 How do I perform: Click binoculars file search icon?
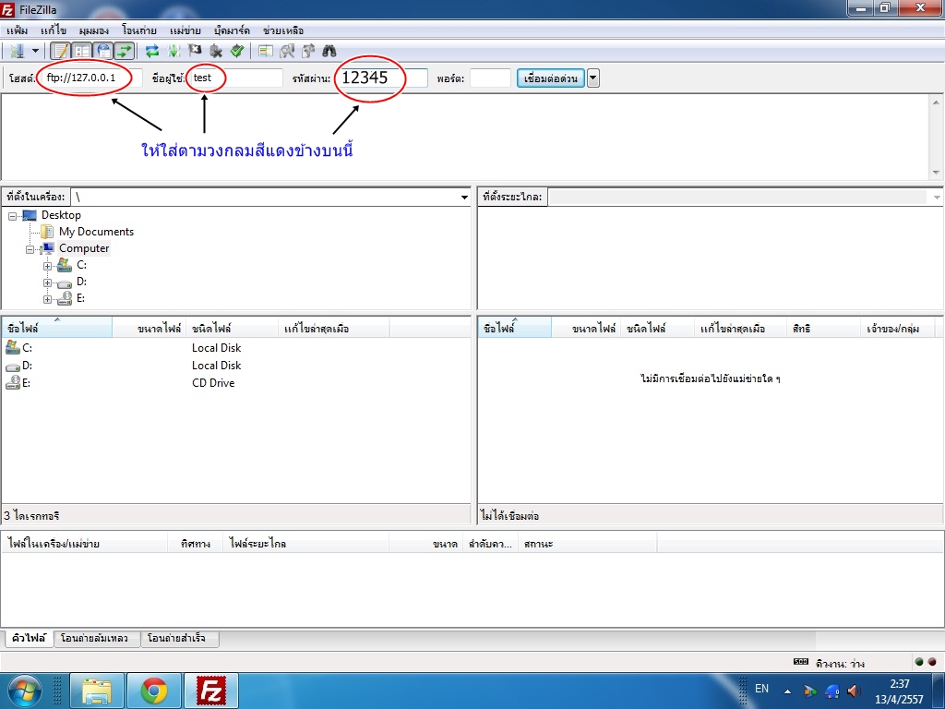[x=329, y=52]
